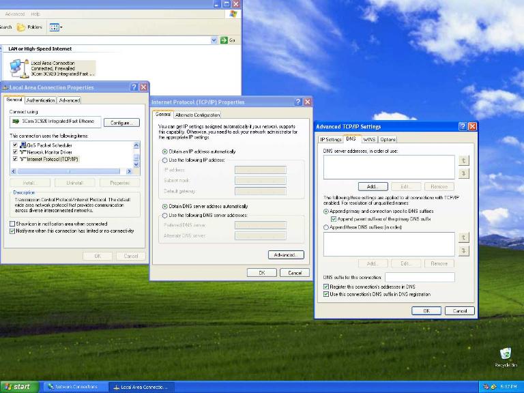Select Append these DNS suffixes radio
524x393 pixels.
coord(326,227)
